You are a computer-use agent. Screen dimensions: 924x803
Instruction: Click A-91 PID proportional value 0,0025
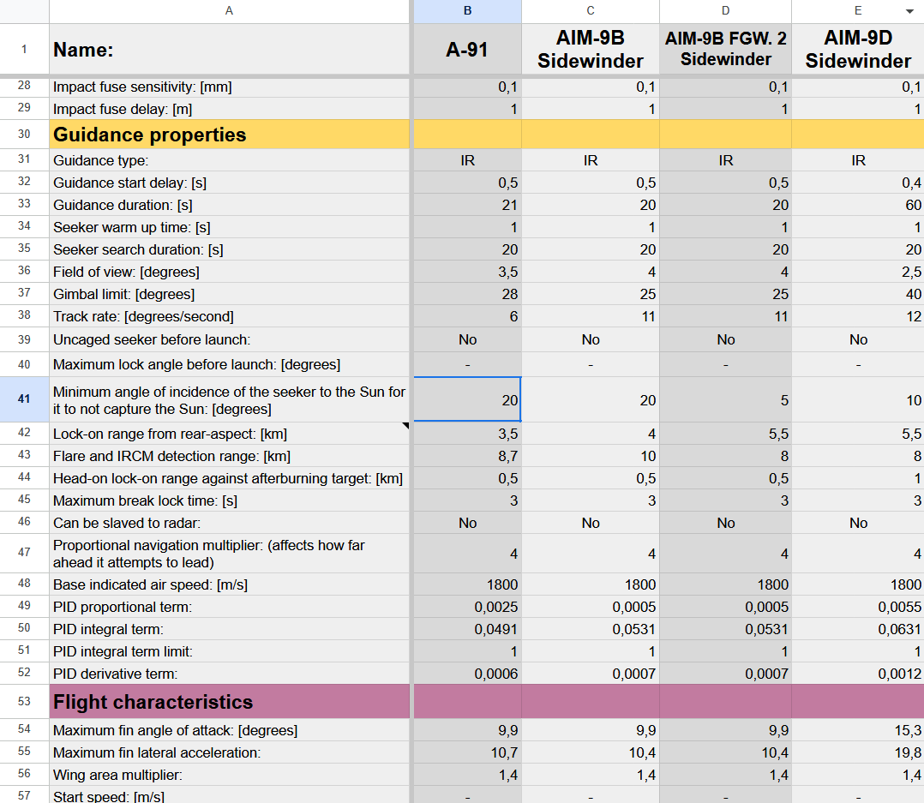tap(467, 607)
